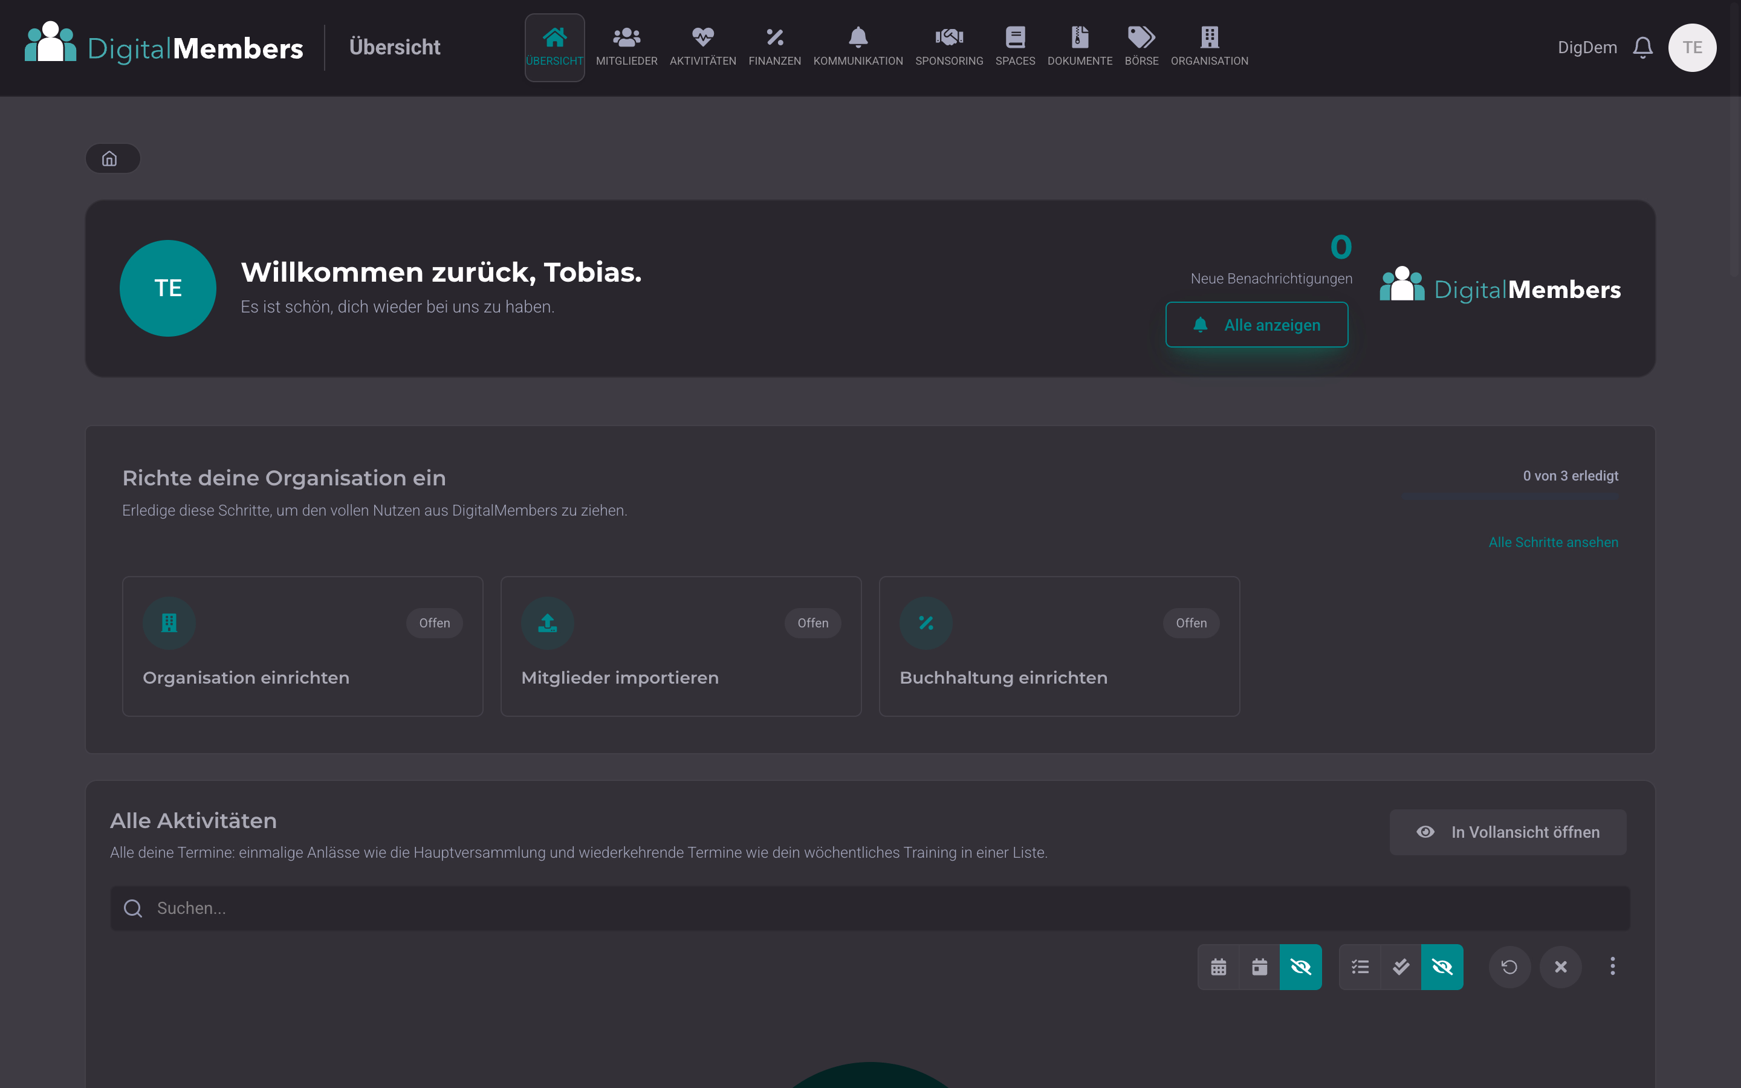
Task: Click the setup progress bar
Action: point(1510,496)
